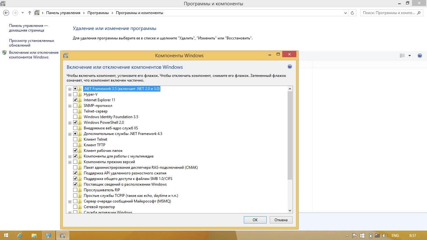Click the Start button on the taskbar
Screen dimensions: 427x240
pos(6,235)
